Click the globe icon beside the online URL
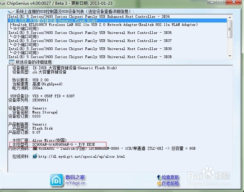This screenshot has height=192, width=244. [35, 156]
